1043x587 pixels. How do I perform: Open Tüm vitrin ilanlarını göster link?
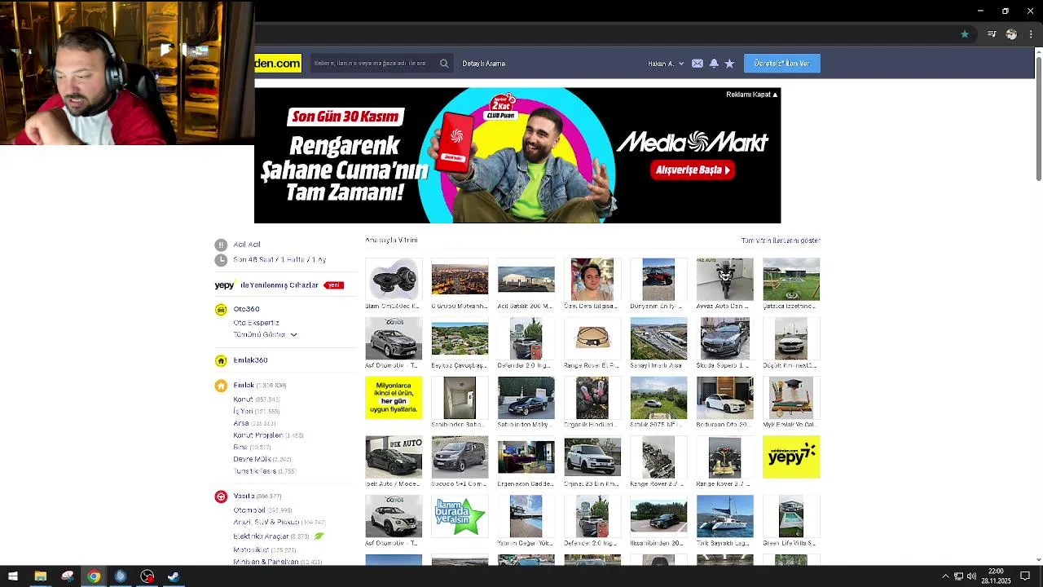tap(781, 241)
